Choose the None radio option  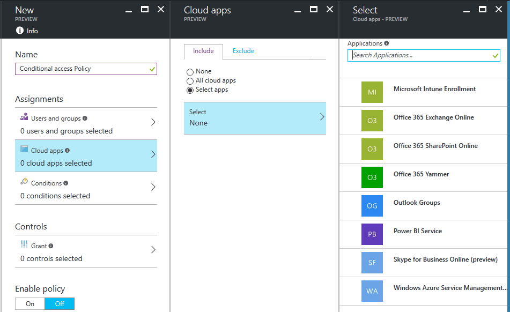(x=190, y=71)
